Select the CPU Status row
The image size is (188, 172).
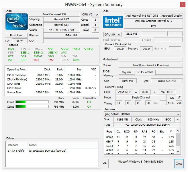[x=52, y=88]
